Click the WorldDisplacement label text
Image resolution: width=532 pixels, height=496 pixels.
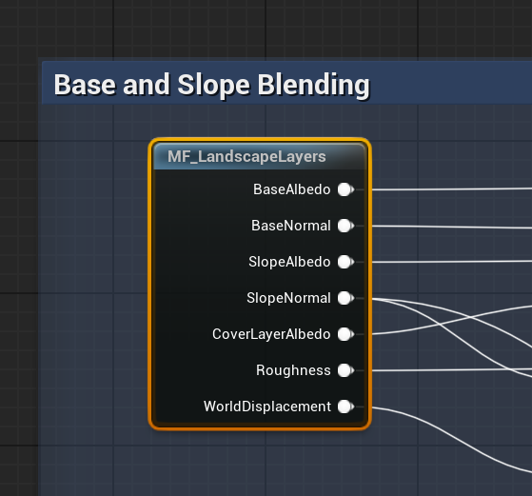click(x=267, y=407)
